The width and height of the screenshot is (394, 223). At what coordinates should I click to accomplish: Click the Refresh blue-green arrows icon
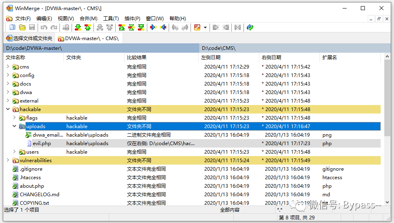[250, 27]
